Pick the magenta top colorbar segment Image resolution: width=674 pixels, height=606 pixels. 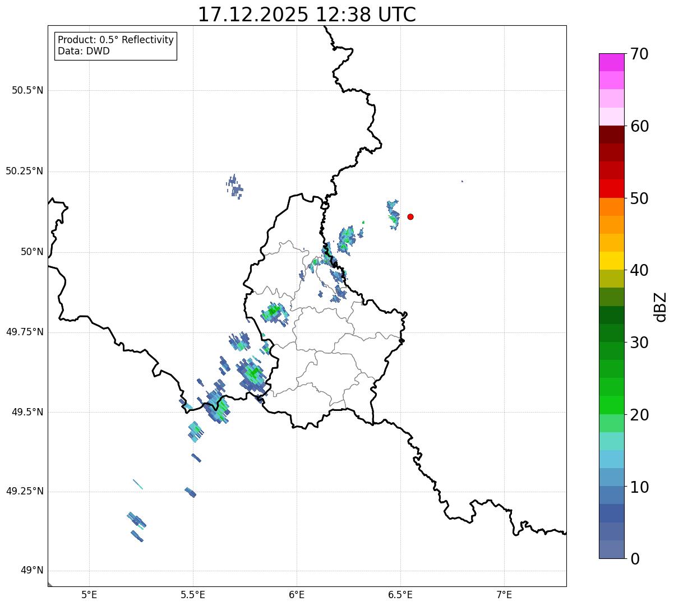pos(612,62)
